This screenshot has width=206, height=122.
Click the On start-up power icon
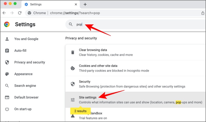pos(7,109)
